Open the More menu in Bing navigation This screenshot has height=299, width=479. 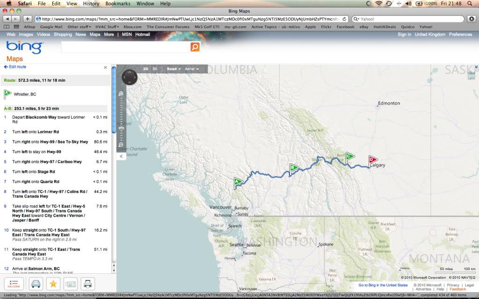(109, 35)
